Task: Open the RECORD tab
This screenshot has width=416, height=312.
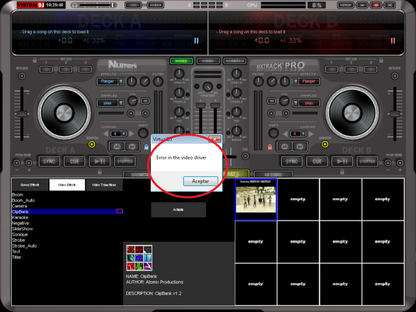Action: pos(273,175)
